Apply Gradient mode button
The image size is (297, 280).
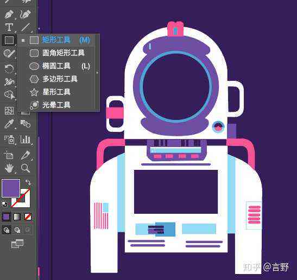[17, 217]
